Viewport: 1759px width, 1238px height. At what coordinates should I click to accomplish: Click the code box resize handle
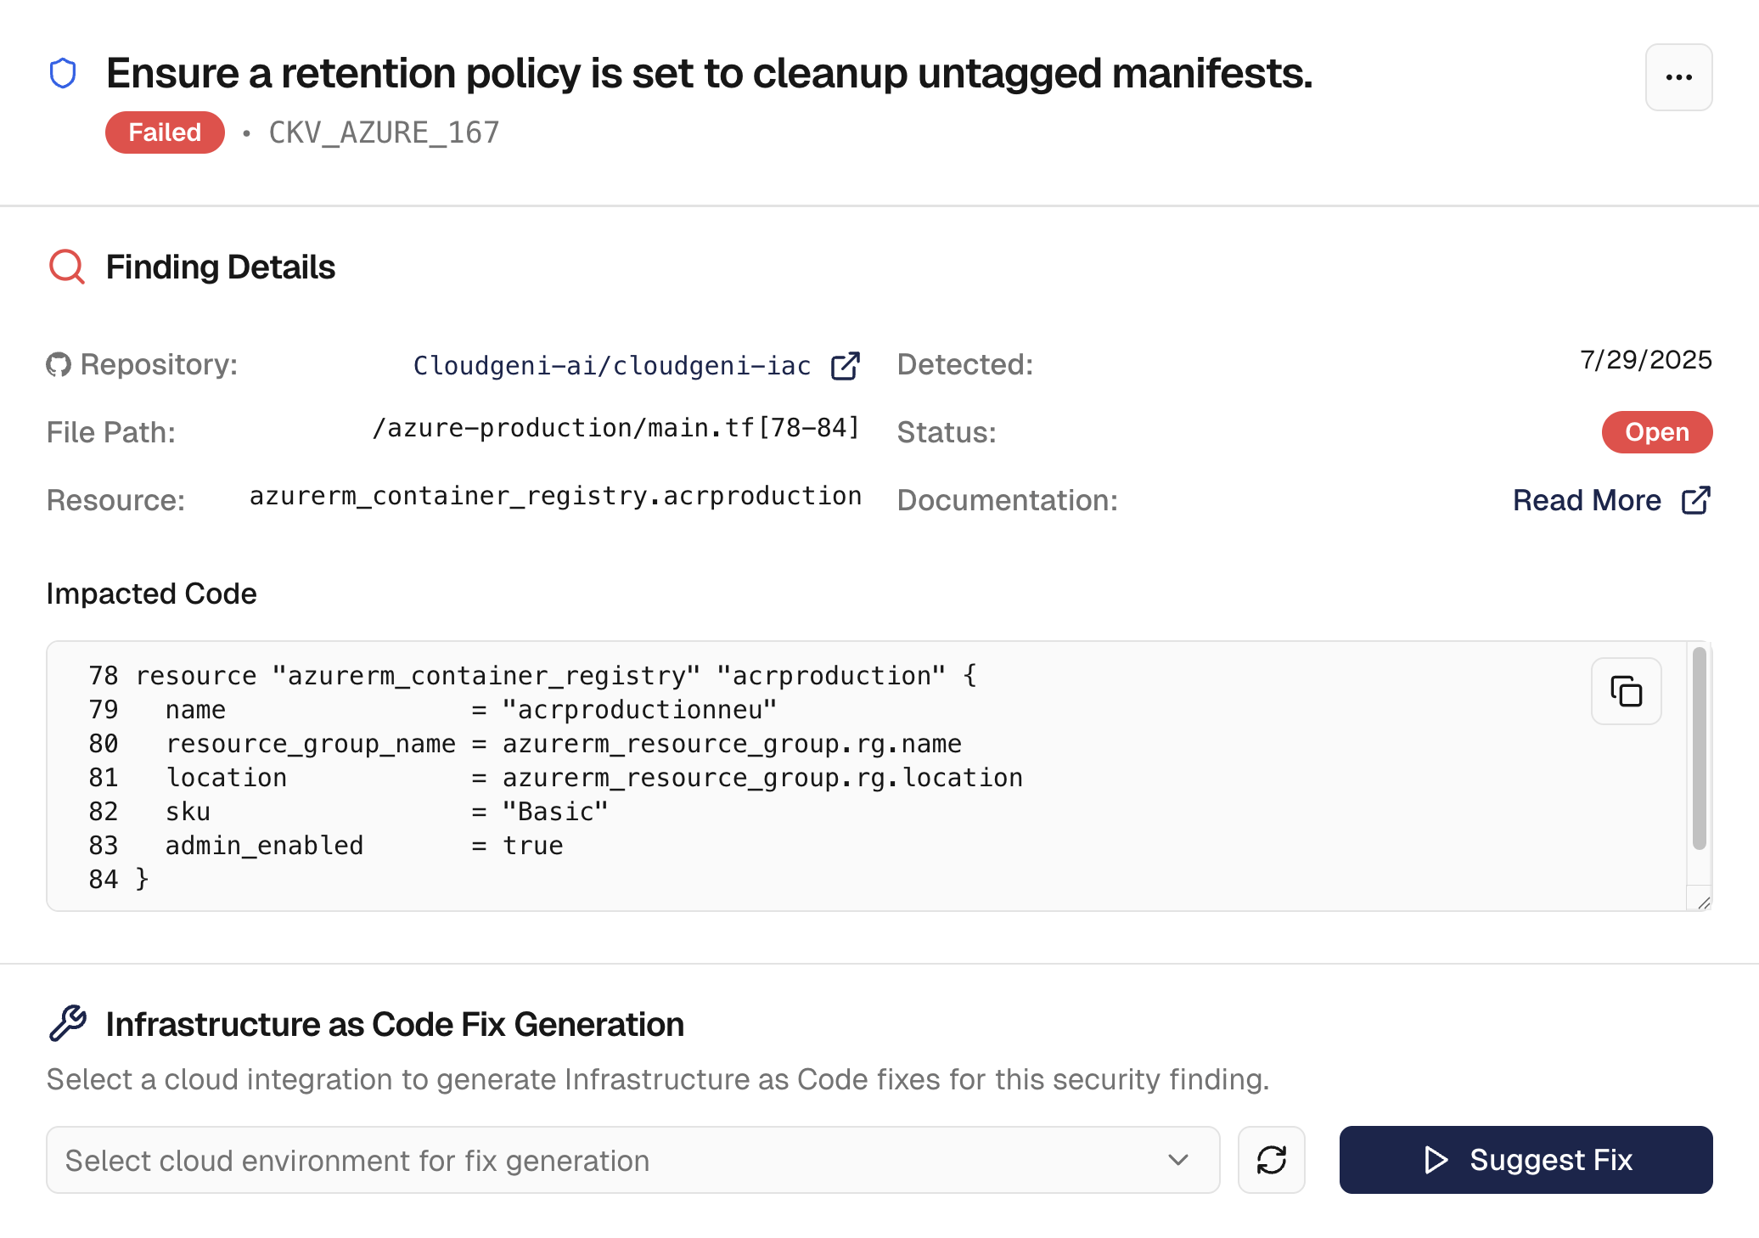point(1703,903)
